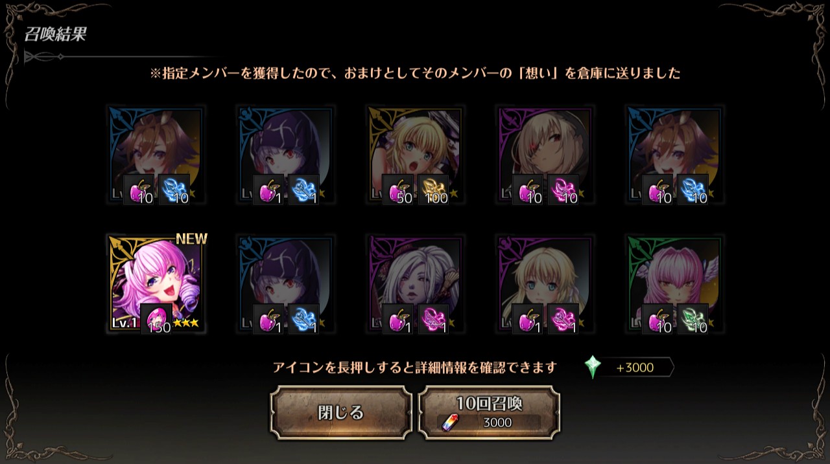Select the green-framed pink-haired winged character
The image size is (830, 464).
click(675, 284)
